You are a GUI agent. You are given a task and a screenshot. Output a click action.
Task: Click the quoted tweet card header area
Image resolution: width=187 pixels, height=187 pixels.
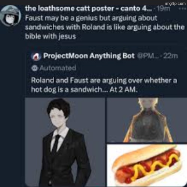pyautogui.click(x=104, y=56)
